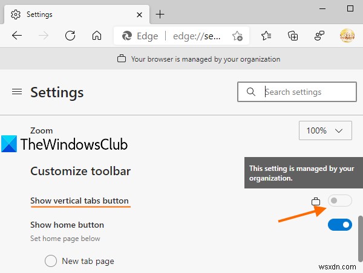Open the Collections icon
Image resolution: width=363 pixels, height=273 pixels.
(x=293, y=36)
